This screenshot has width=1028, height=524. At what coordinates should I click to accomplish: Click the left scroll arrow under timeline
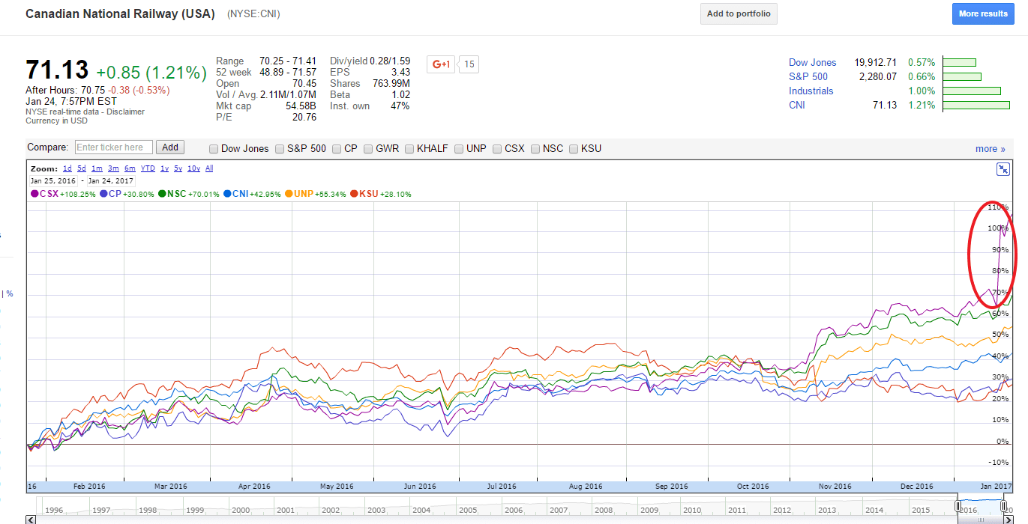31,519
